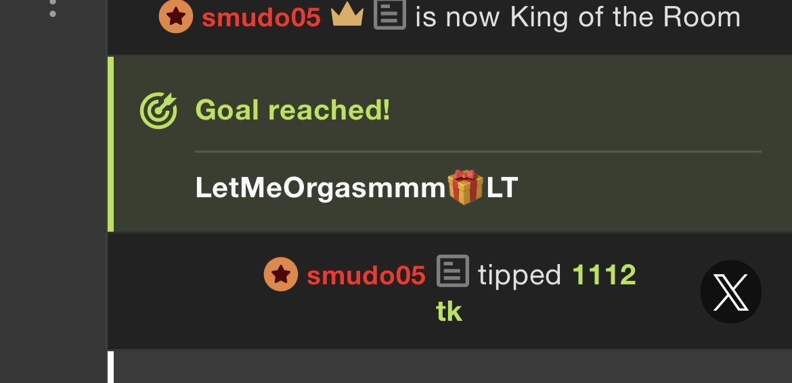Open smudo05 profile from tip message

pyautogui.click(x=366, y=276)
